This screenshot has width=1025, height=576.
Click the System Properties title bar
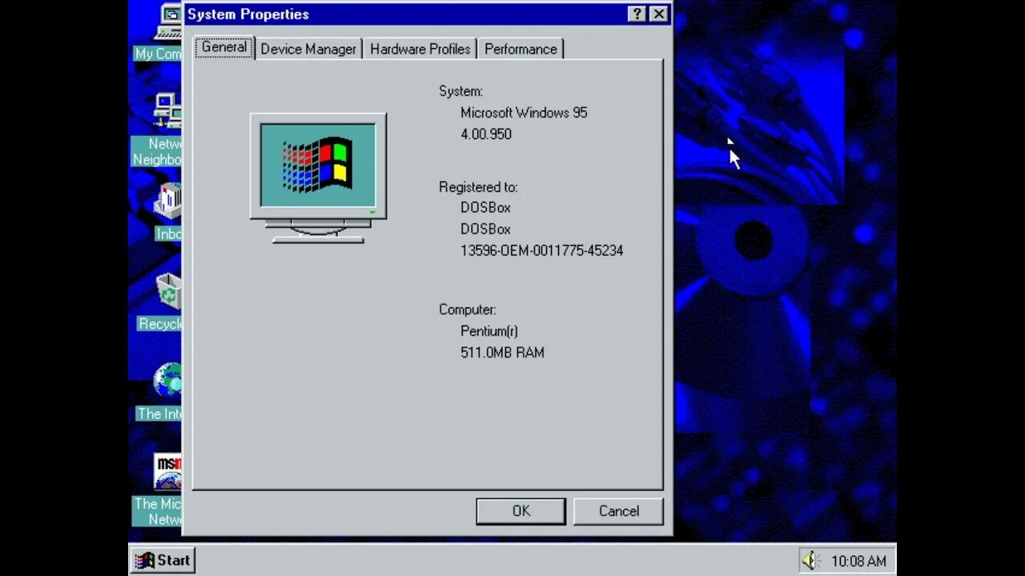(x=404, y=14)
